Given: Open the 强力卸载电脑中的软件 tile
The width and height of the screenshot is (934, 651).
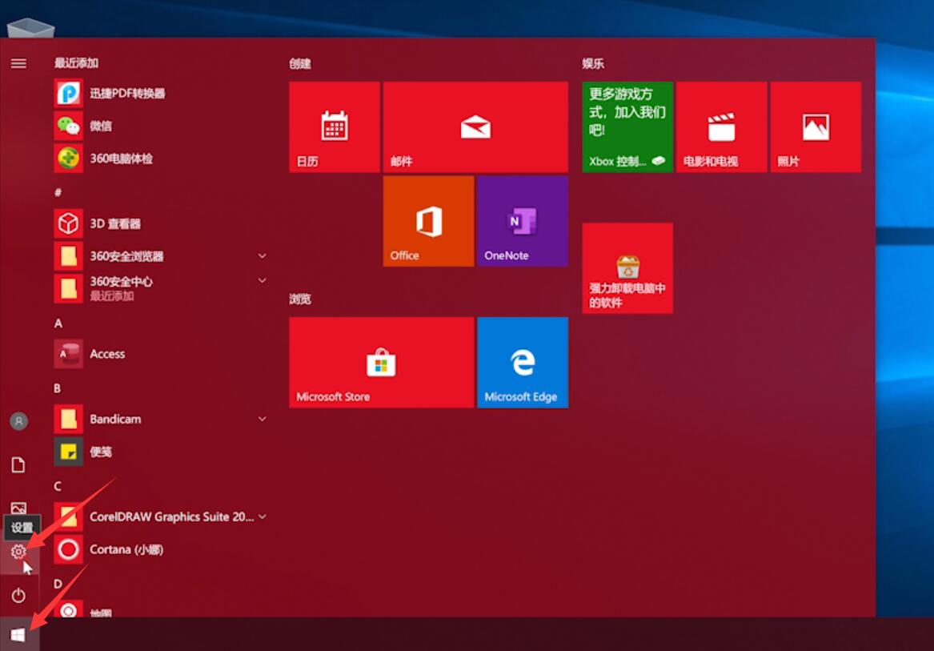Looking at the screenshot, I should point(627,268).
